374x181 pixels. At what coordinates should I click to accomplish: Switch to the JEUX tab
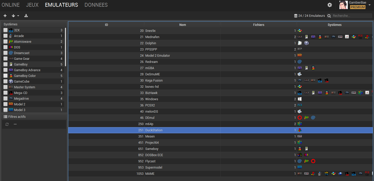[x=32, y=5]
